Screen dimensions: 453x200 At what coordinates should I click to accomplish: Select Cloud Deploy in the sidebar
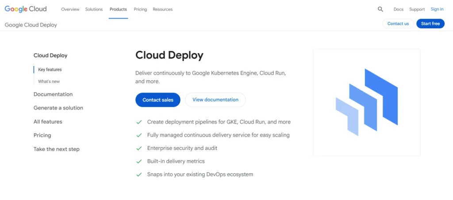tap(50, 56)
